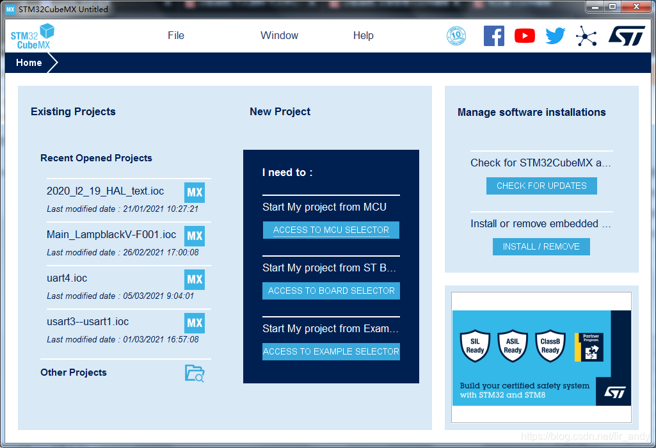Click the Partner Program puzzle icon
This screenshot has height=448, width=656.
click(x=589, y=347)
